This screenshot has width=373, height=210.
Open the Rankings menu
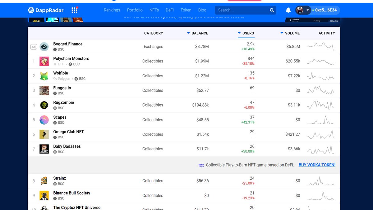point(112,10)
